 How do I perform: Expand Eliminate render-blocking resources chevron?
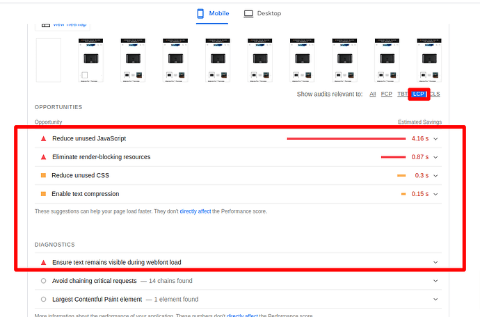pos(436,157)
